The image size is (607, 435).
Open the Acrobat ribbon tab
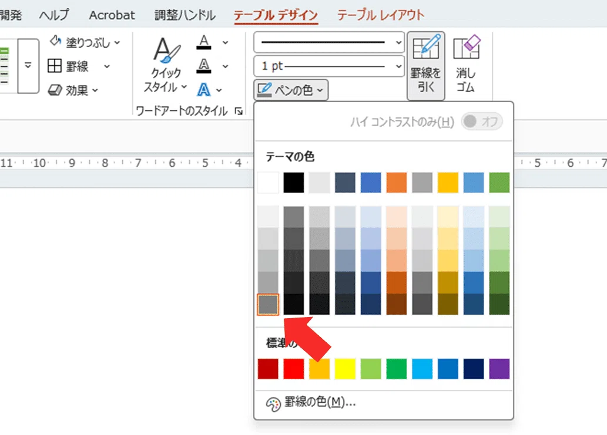point(112,15)
